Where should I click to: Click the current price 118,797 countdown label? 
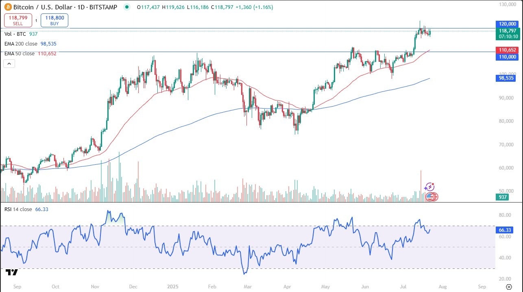coord(507,33)
